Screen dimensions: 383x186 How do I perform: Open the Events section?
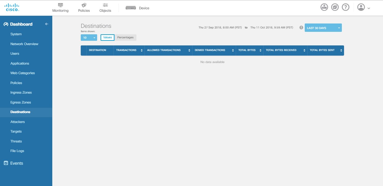pyautogui.click(x=17, y=163)
